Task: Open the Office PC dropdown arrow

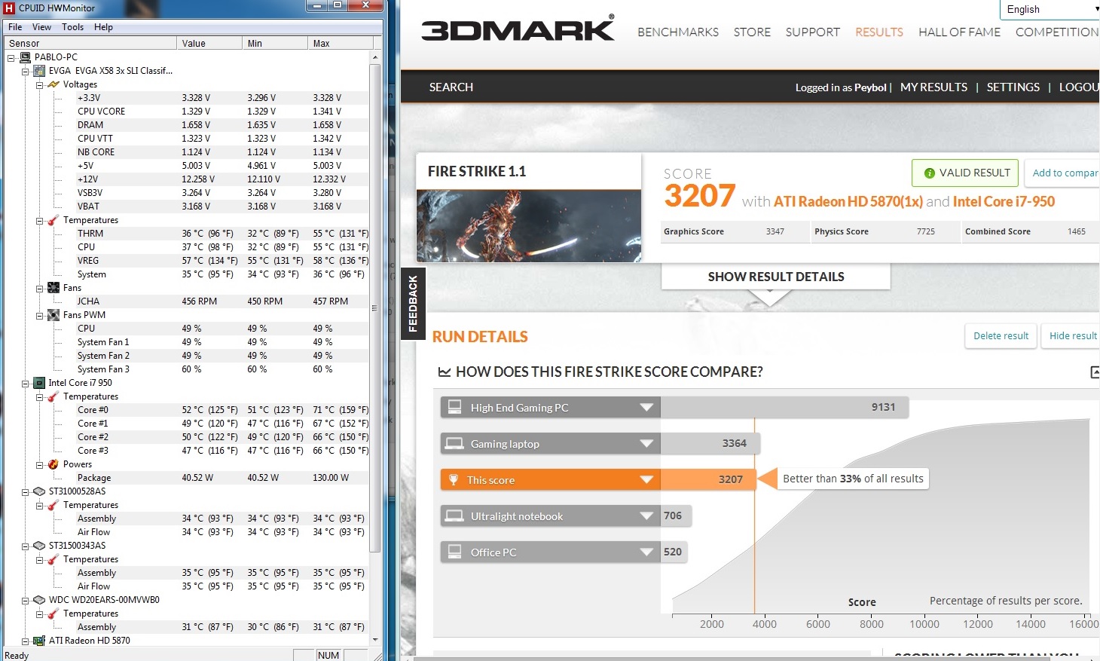Action: pos(646,552)
